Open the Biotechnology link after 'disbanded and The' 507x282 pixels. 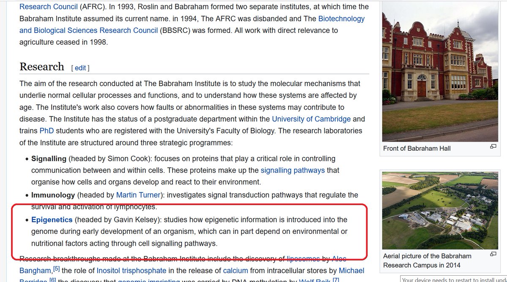341,19
